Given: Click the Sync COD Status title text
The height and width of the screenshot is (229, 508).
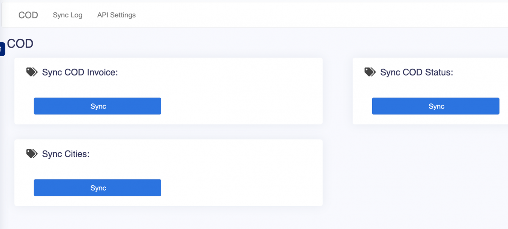Looking at the screenshot, I should point(417,73).
